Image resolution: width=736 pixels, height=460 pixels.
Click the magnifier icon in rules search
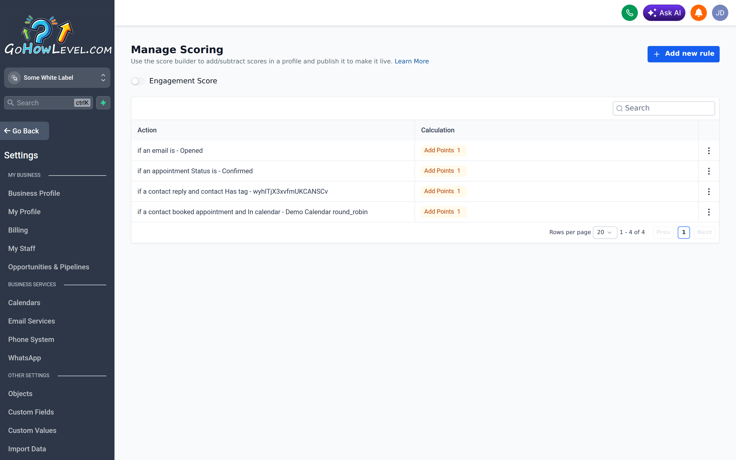(619, 108)
